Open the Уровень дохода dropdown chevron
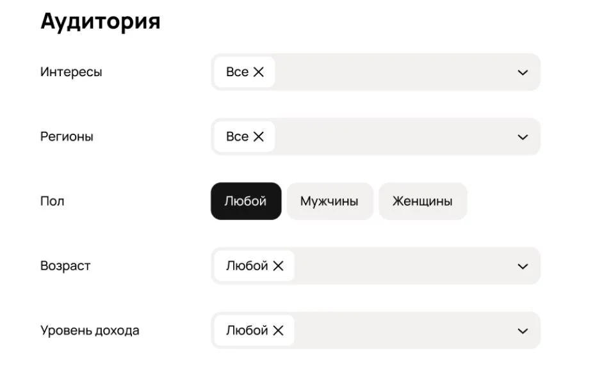613x380 pixels. 522,330
